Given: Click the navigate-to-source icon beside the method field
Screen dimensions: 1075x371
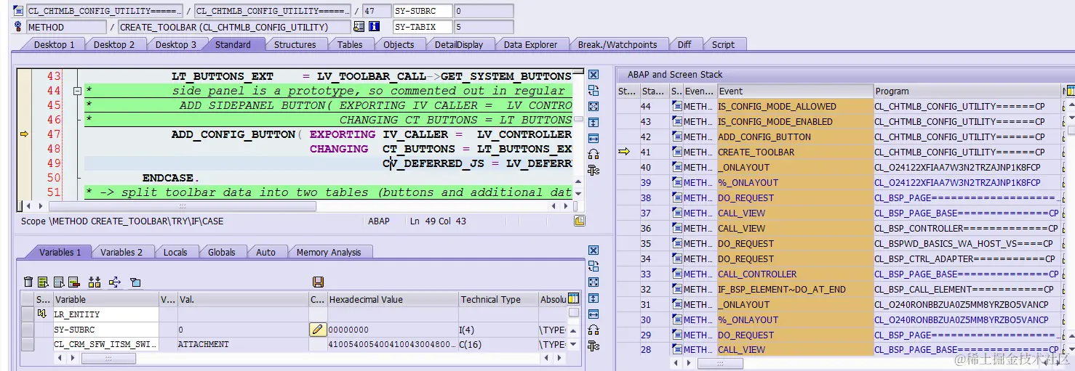Looking at the screenshot, I should pos(359,27).
